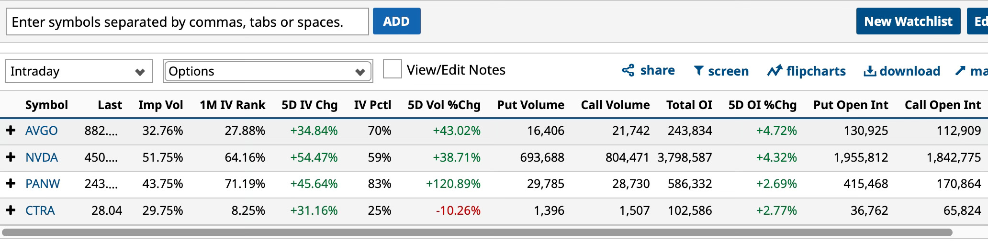Sort by the Put Open Int header
Viewport: 988px width, 242px height.
[851, 105]
